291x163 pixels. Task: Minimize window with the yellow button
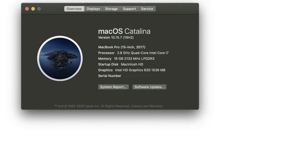tap(33, 9)
